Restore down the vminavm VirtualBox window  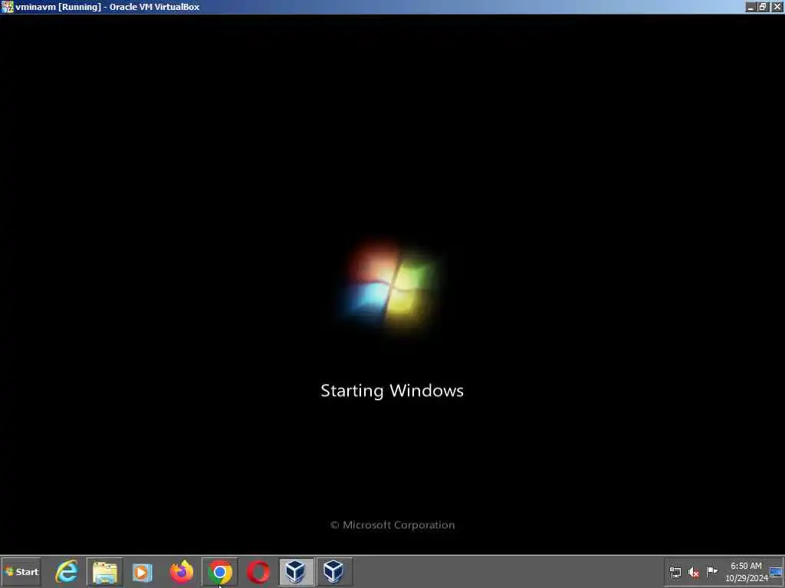coord(763,7)
